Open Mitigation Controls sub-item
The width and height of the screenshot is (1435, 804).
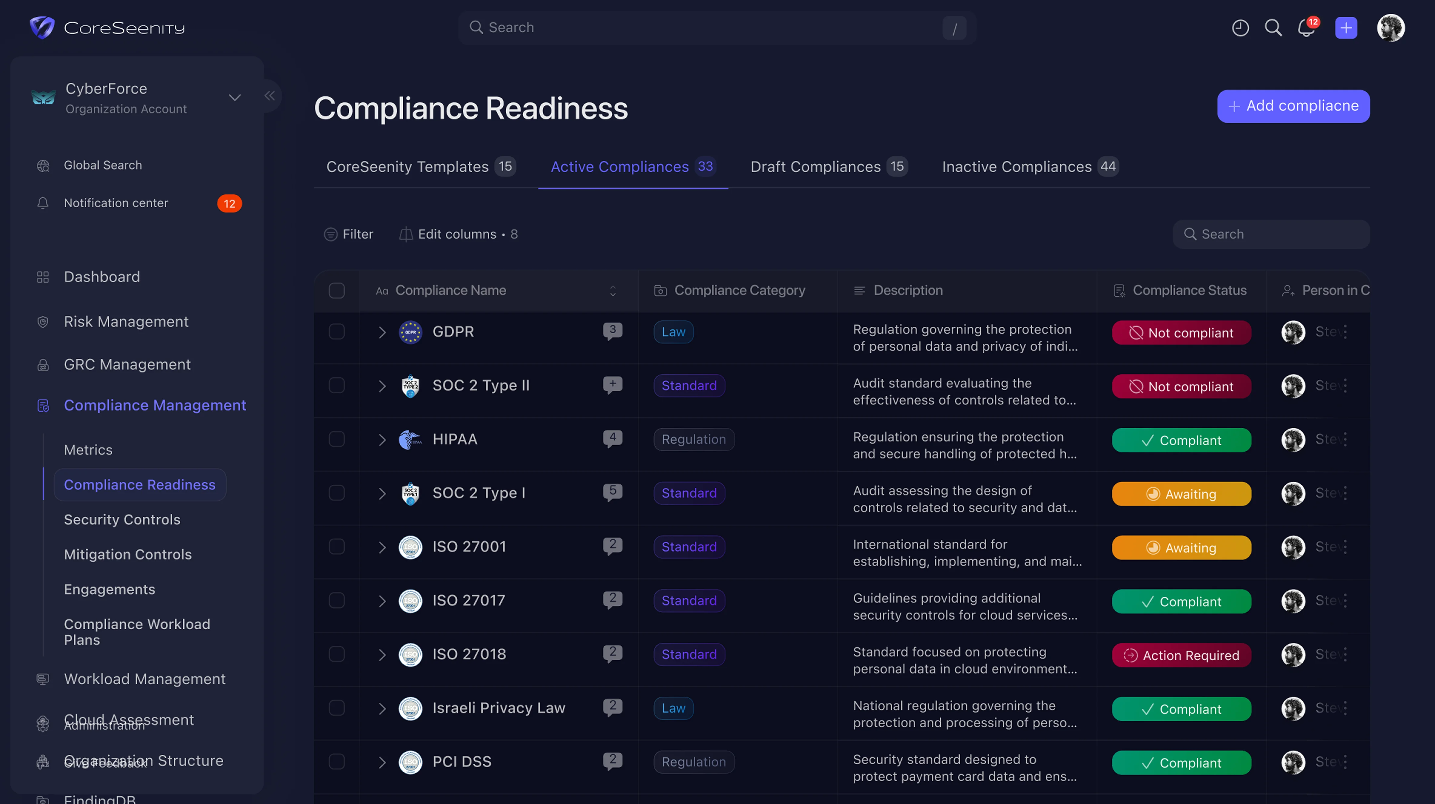click(x=128, y=554)
